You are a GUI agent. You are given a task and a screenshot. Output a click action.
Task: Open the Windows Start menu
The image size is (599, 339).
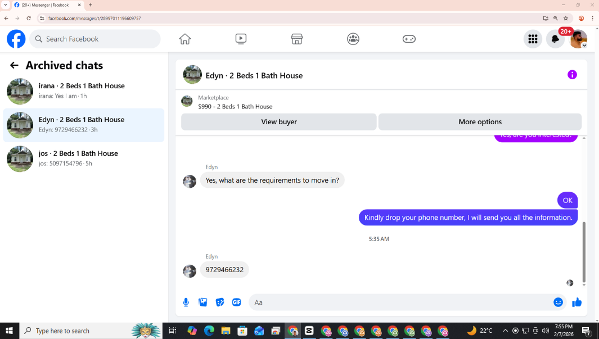coord(9,331)
